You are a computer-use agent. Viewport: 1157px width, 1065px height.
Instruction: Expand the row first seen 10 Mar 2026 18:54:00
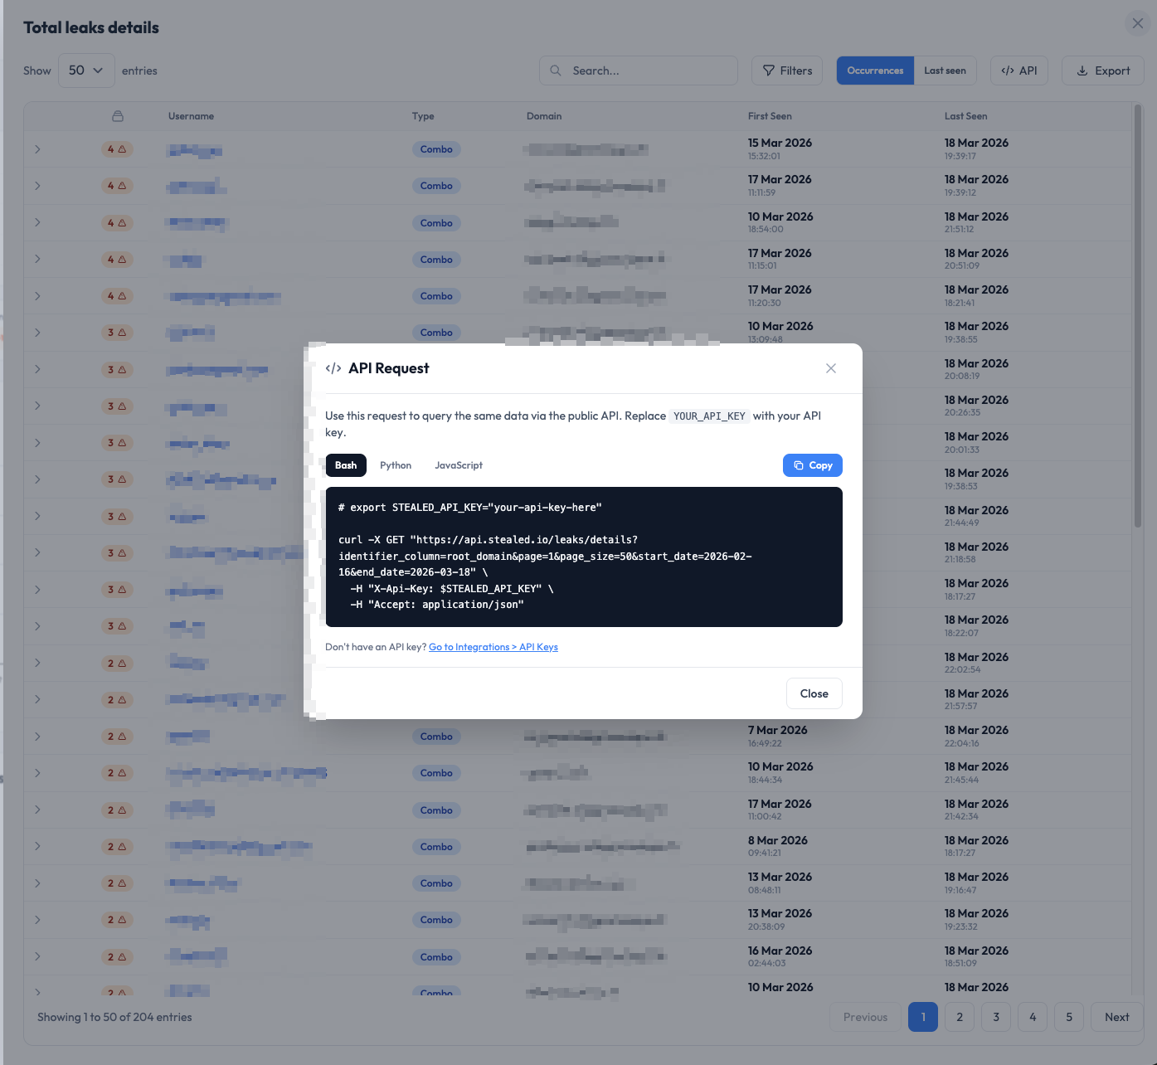pos(37,222)
